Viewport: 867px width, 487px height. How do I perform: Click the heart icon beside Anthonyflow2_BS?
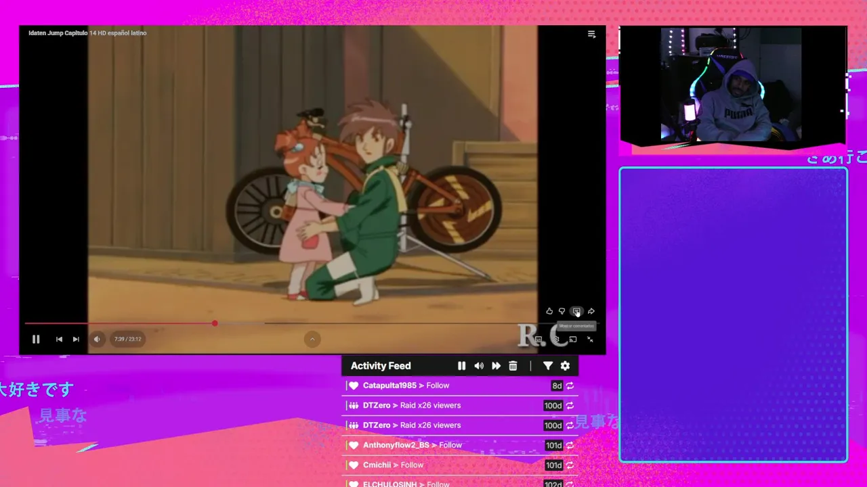(x=354, y=445)
